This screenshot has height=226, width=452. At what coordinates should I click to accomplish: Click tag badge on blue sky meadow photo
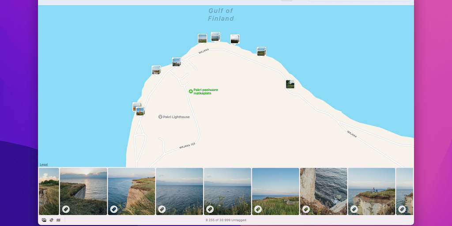click(258, 209)
